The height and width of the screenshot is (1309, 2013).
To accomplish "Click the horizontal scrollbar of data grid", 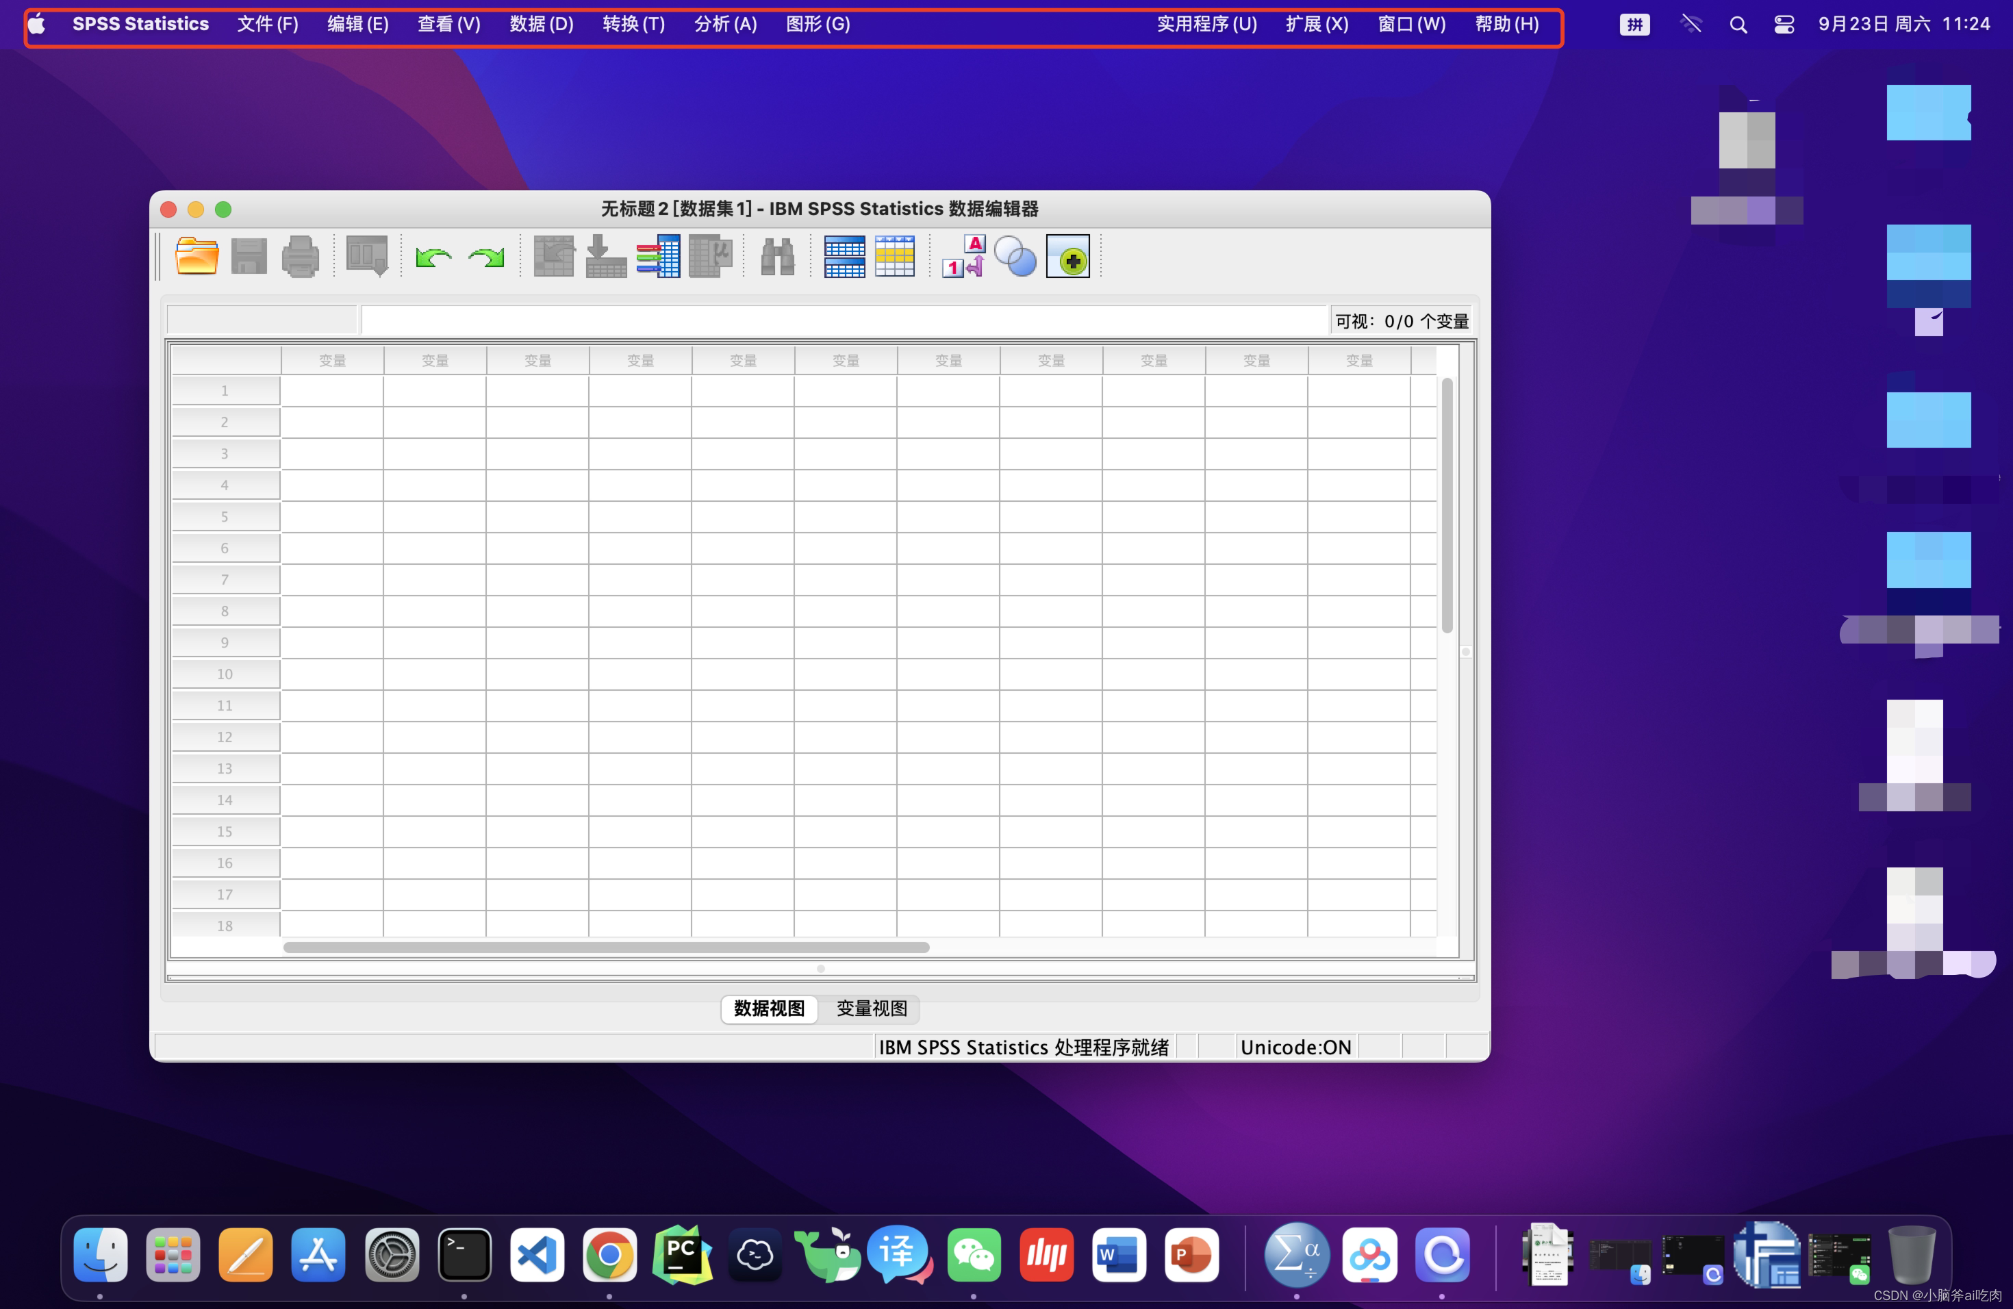I will pos(605,947).
